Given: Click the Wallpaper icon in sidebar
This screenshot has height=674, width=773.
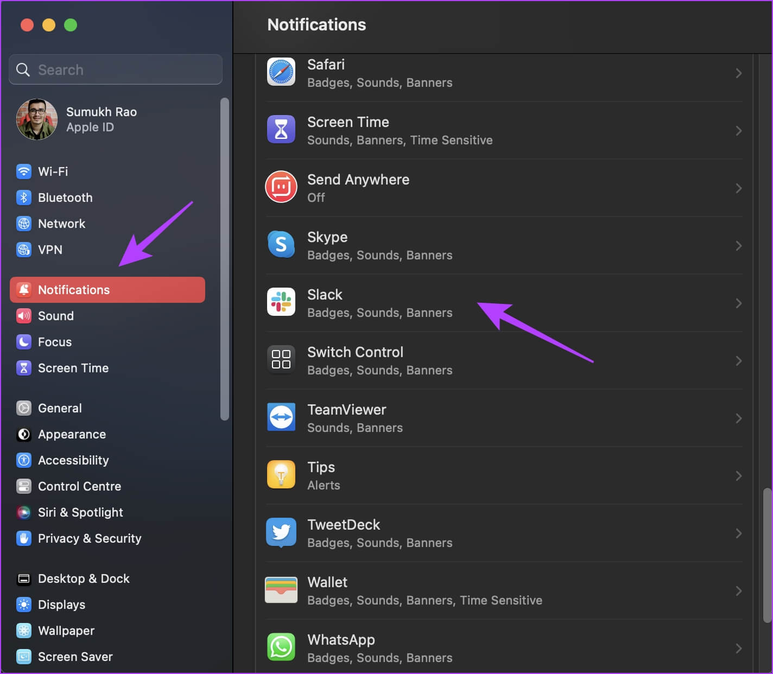Looking at the screenshot, I should [24, 631].
